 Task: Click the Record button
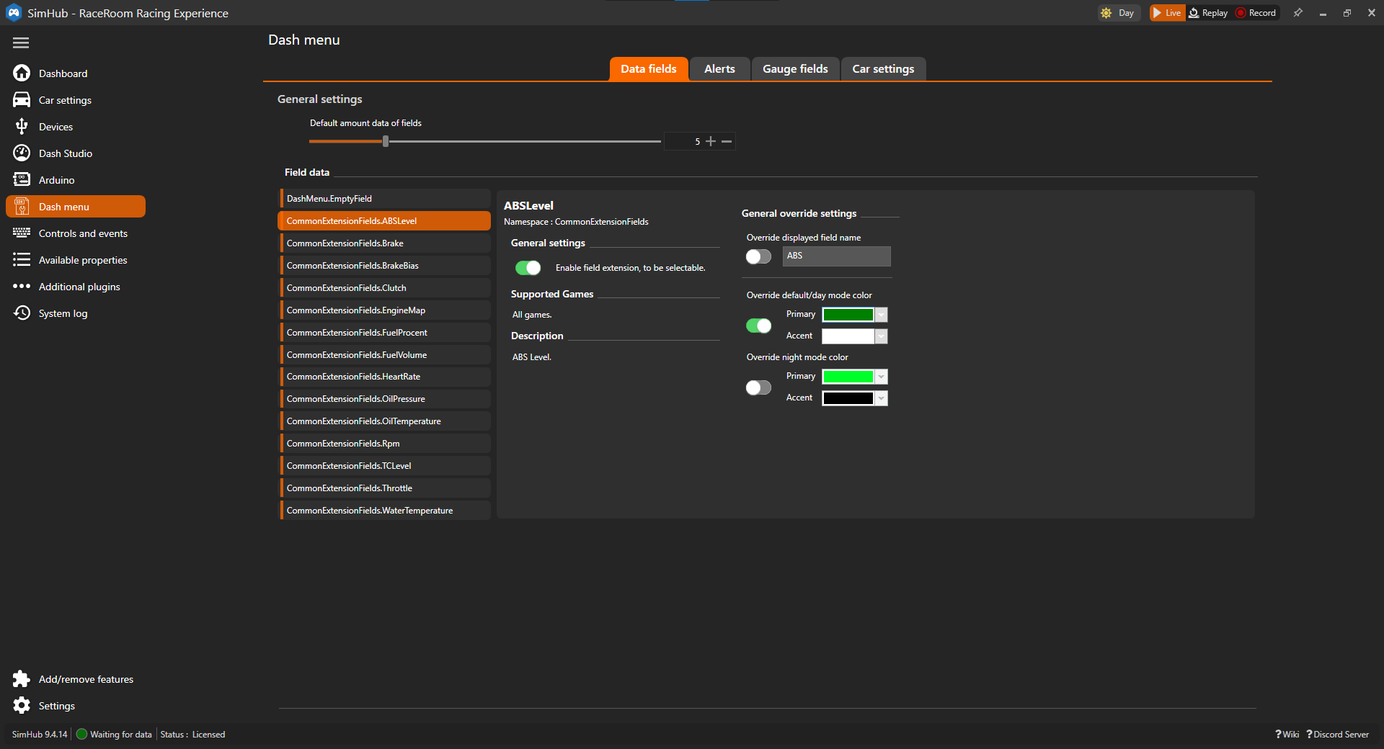[1256, 13]
